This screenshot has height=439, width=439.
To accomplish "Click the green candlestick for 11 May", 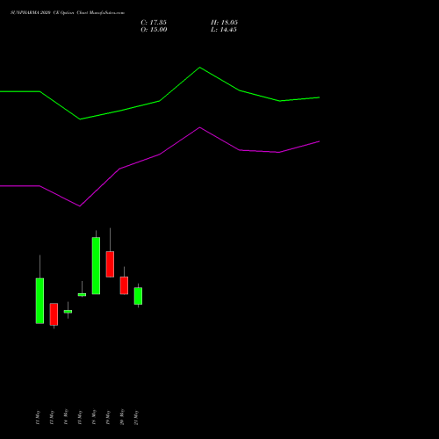I will (x=40, y=301).
